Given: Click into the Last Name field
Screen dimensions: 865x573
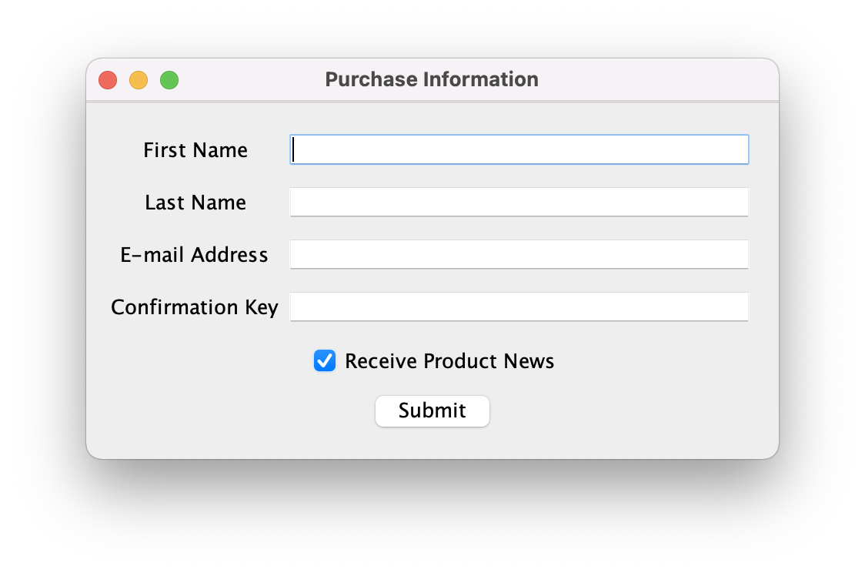Looking at the screenshot, I should click(x=519, y=202).
